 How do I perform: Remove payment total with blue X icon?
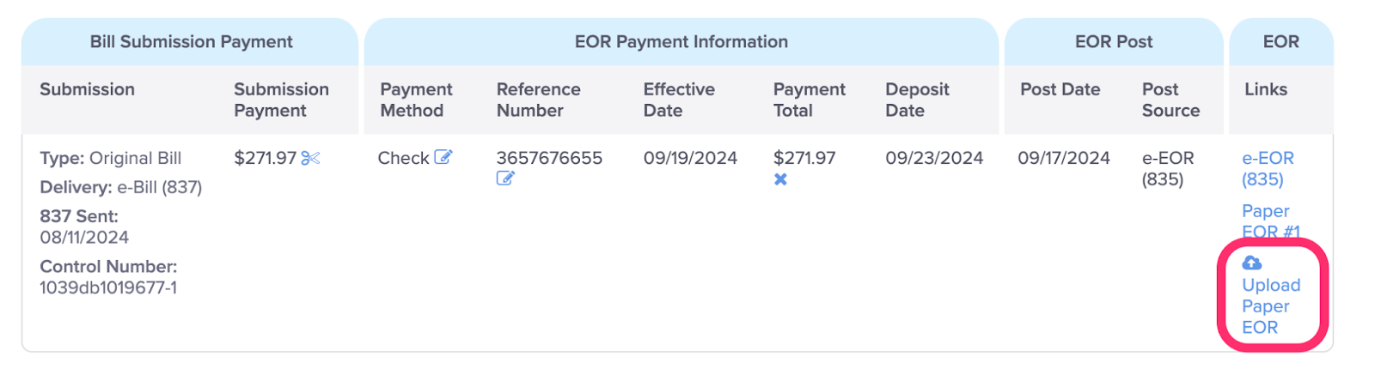(x=780, y=179)
